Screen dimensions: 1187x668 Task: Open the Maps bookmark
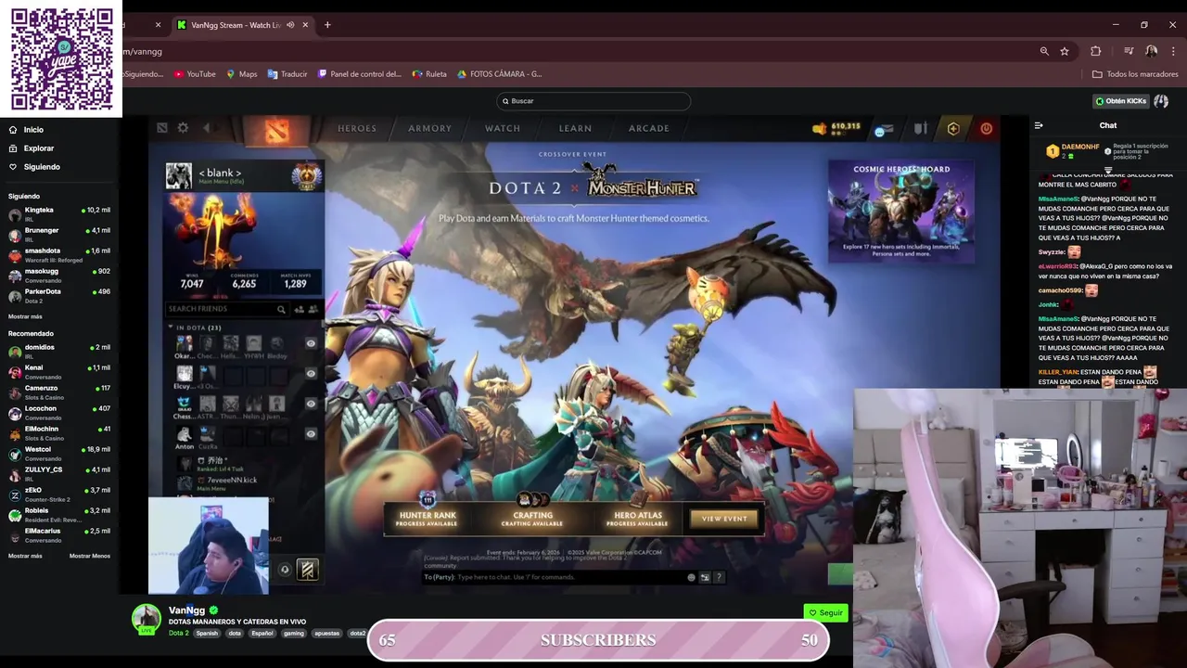(x=242, y=74)
